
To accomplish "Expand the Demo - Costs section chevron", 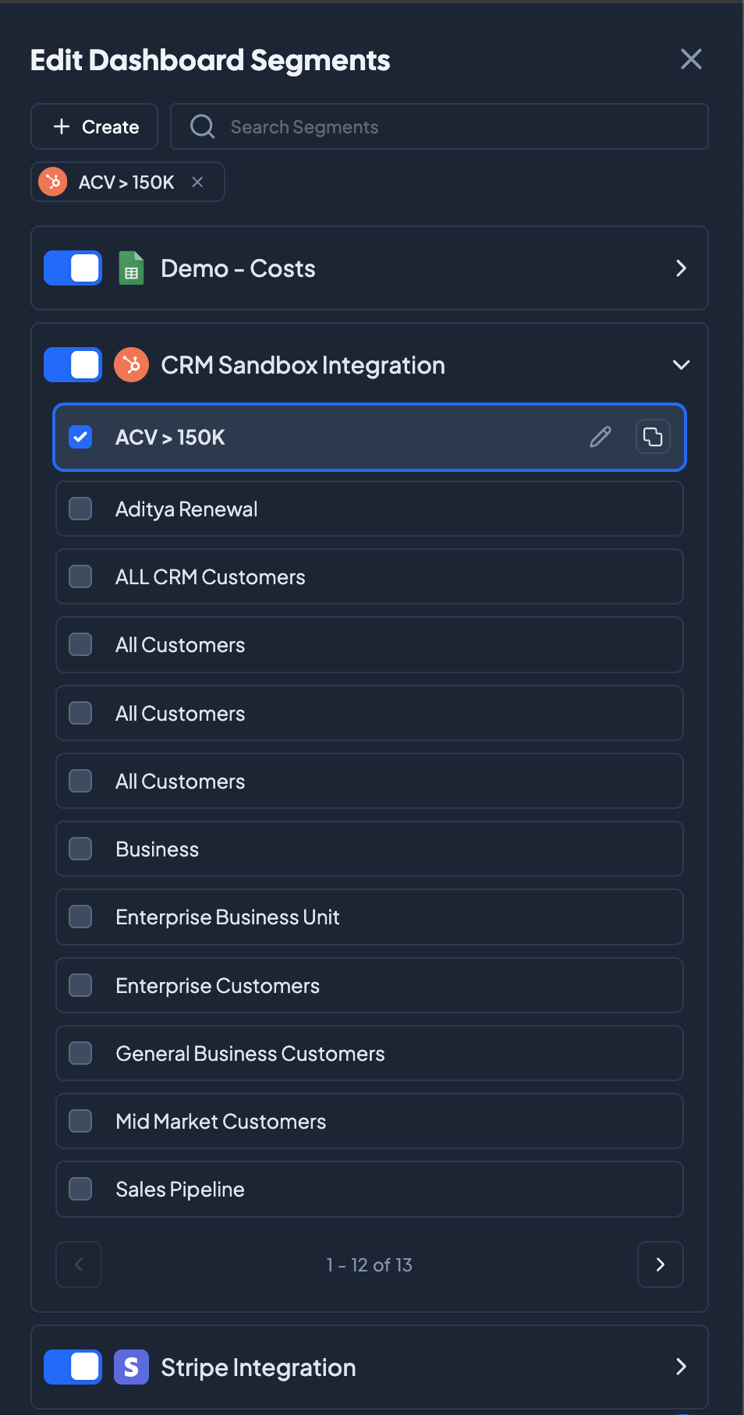I will click(681, 268).
